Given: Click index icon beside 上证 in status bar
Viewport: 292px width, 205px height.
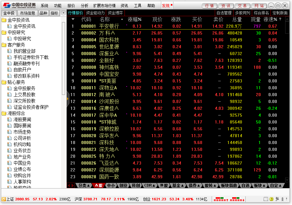Looking at the screenshot, I should (x=3, y=199).
